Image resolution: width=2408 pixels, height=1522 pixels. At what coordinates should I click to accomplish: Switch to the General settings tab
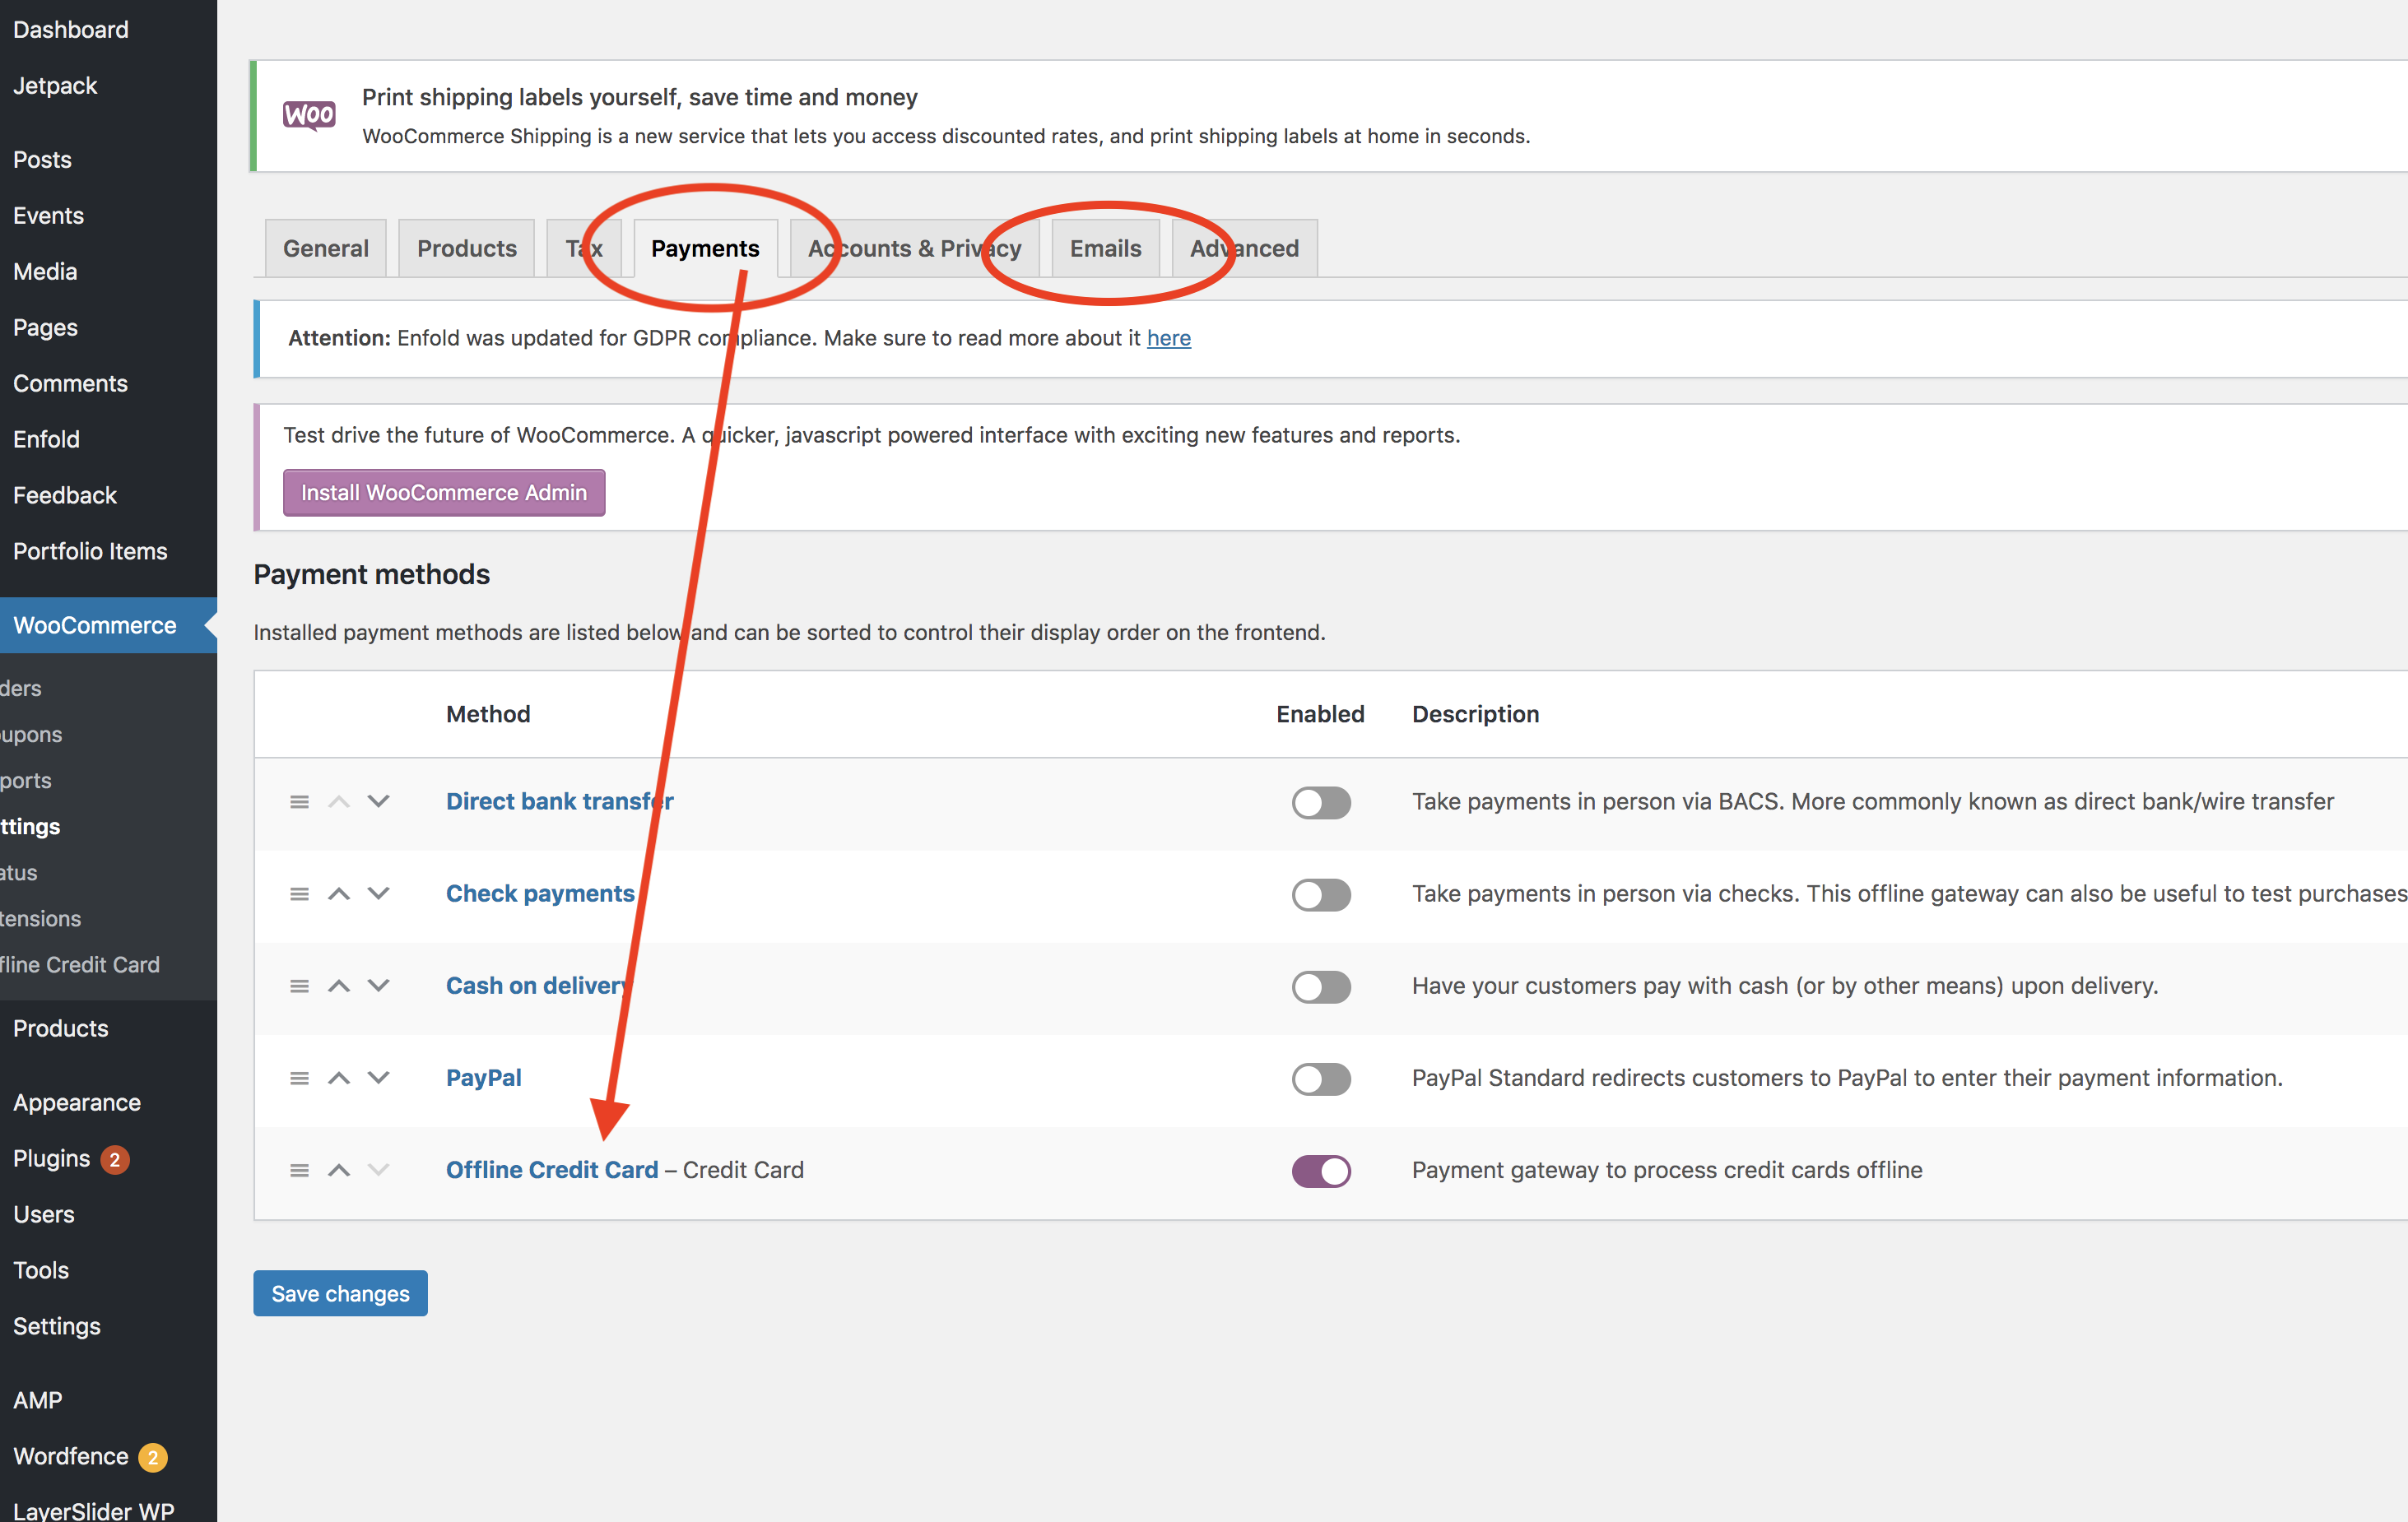pos(326,248)
